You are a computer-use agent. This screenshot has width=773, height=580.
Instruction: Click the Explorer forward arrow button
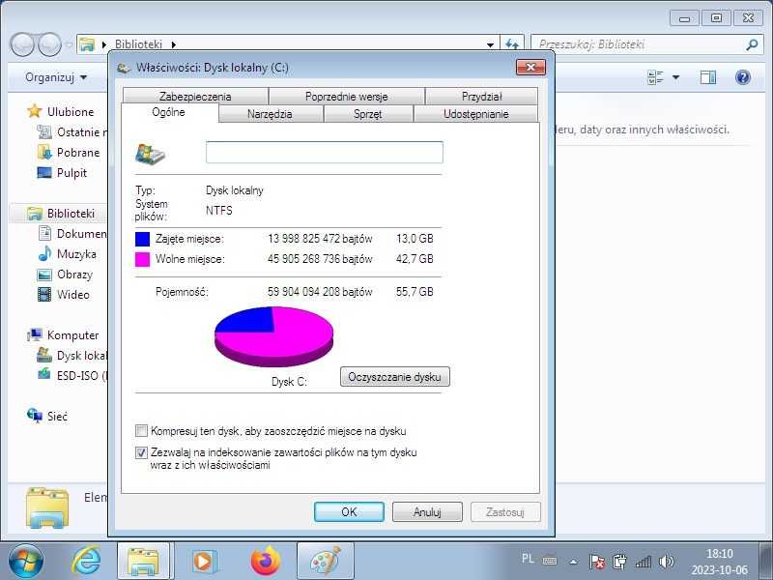coord(50,44)
